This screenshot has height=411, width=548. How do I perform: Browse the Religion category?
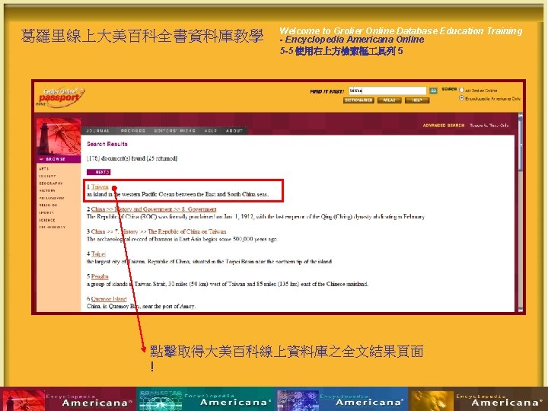click(48, 205)
